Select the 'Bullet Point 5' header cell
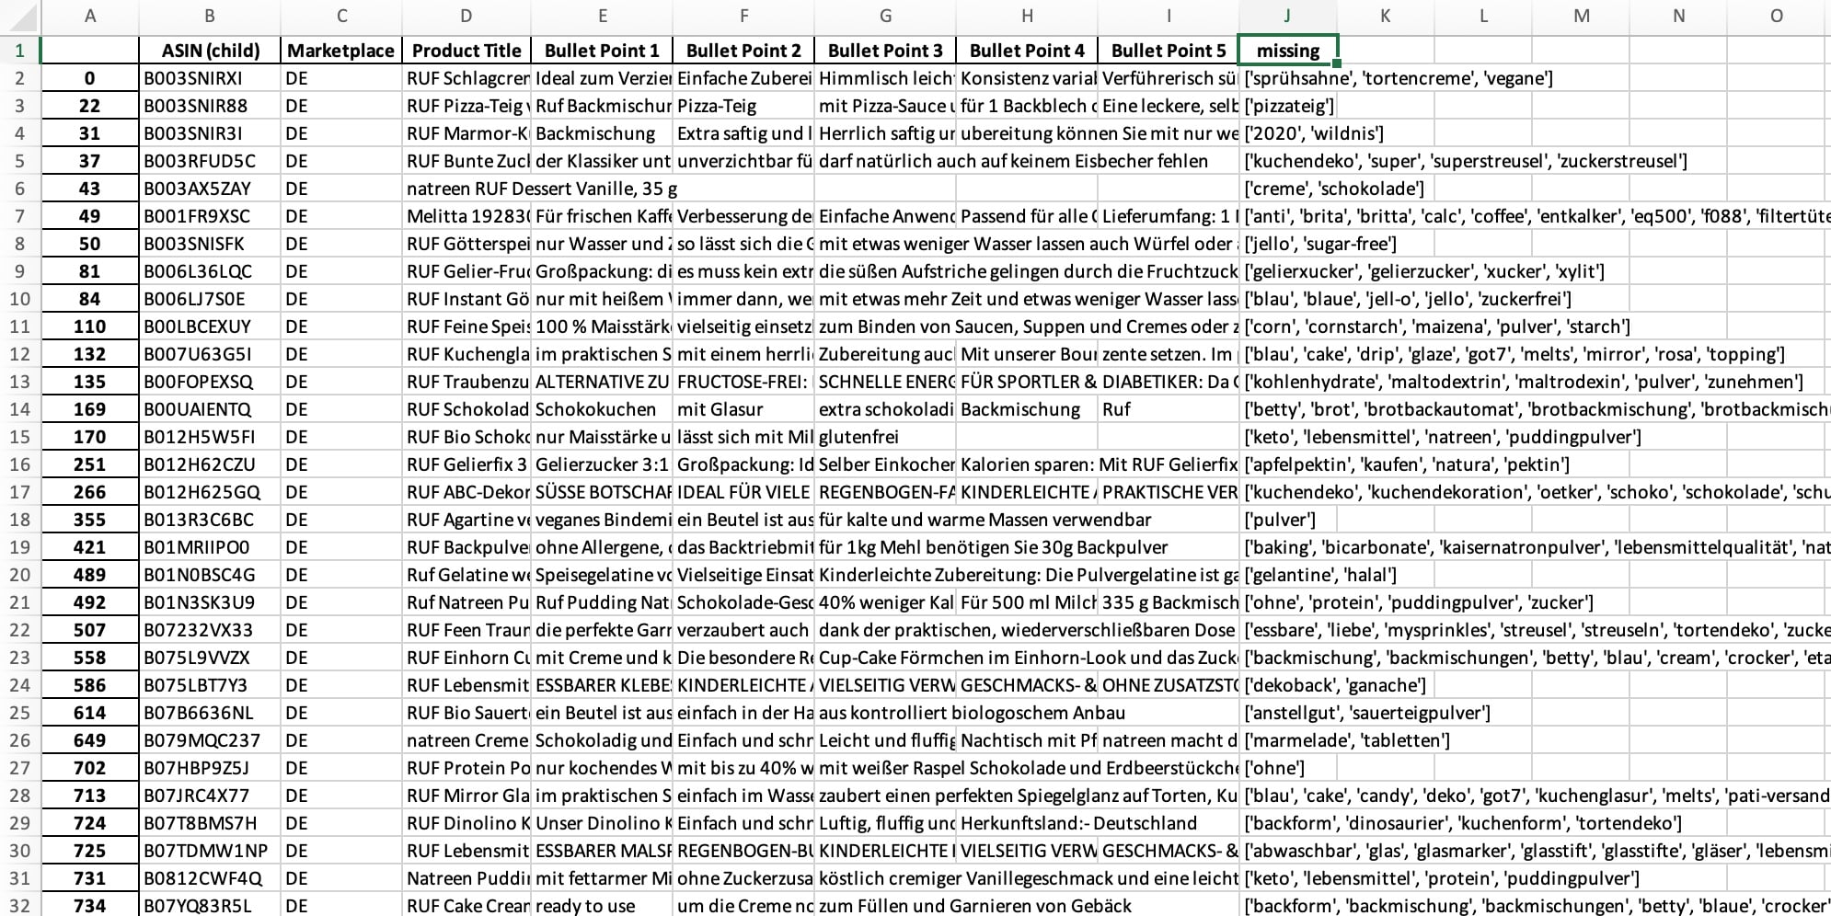1831x916 pixels. 1169,51
